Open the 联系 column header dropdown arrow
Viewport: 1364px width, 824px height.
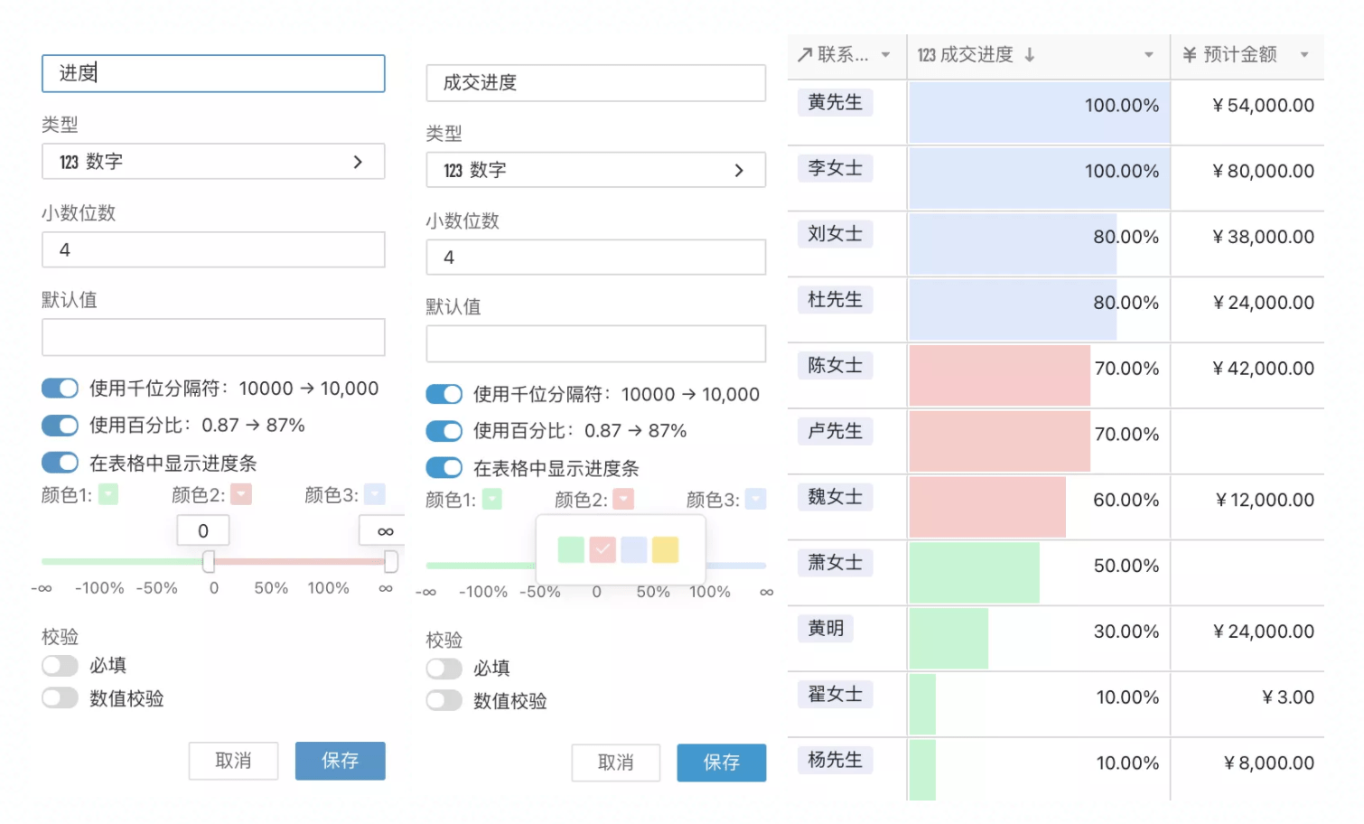(886, 55)
